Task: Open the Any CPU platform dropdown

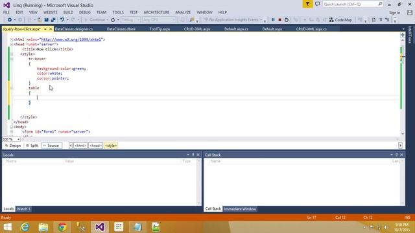Action: (x=159, y=20)
